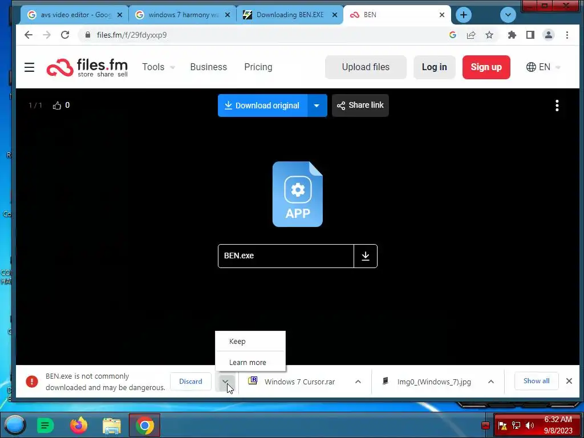This screenshot has height=438, width=584.
Task: Click the Share link button
Action: pos(360,106)
